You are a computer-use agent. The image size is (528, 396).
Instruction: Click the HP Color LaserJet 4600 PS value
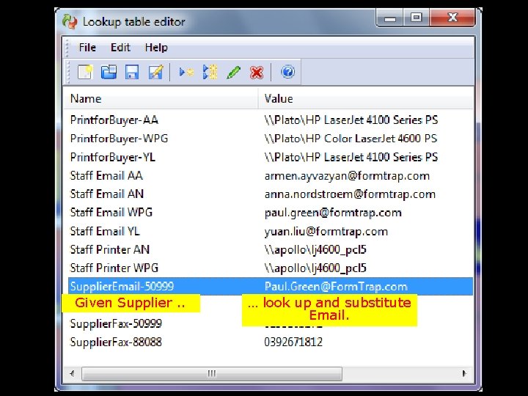coord(351,139)
